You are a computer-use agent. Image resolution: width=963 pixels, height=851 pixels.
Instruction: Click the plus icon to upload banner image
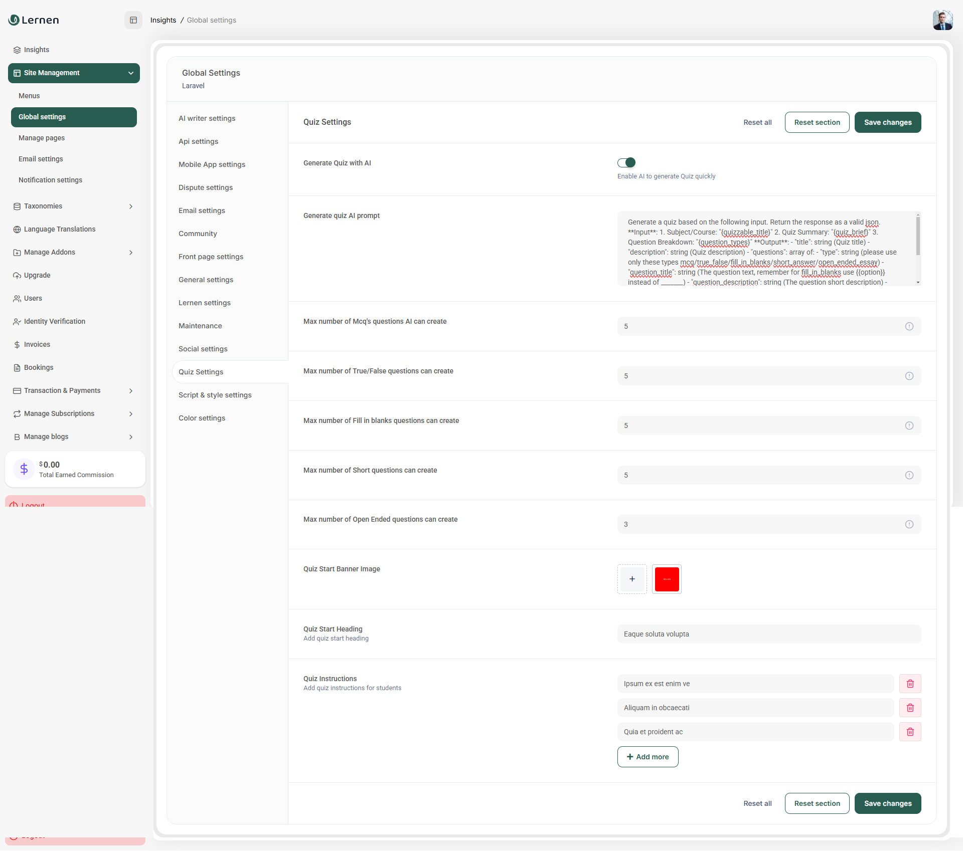point(632,579)
